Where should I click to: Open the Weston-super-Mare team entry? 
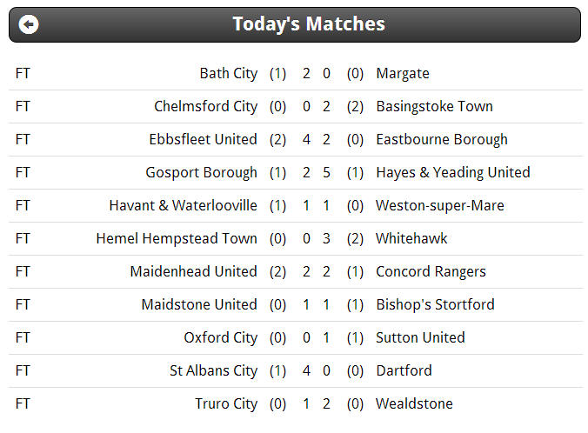point(440,205)
